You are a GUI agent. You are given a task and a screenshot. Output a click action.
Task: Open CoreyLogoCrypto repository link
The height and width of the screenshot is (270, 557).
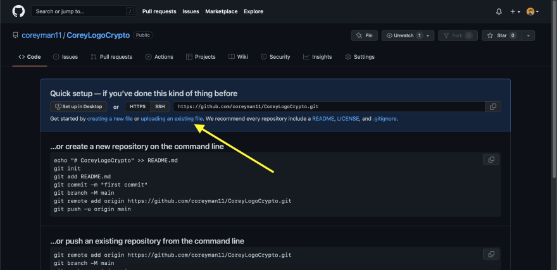[x=98, y=35]
